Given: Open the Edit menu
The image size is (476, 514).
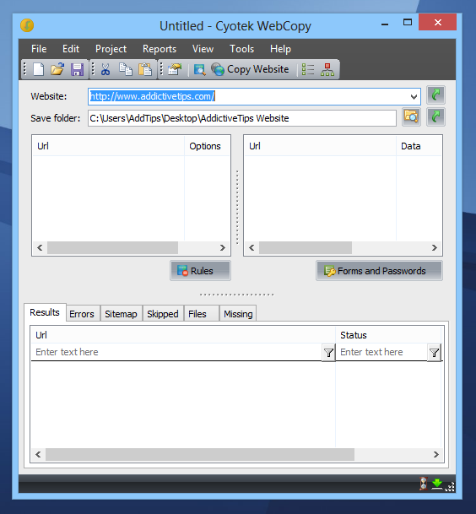Looking at the screenshot, I should click(71, 49).
